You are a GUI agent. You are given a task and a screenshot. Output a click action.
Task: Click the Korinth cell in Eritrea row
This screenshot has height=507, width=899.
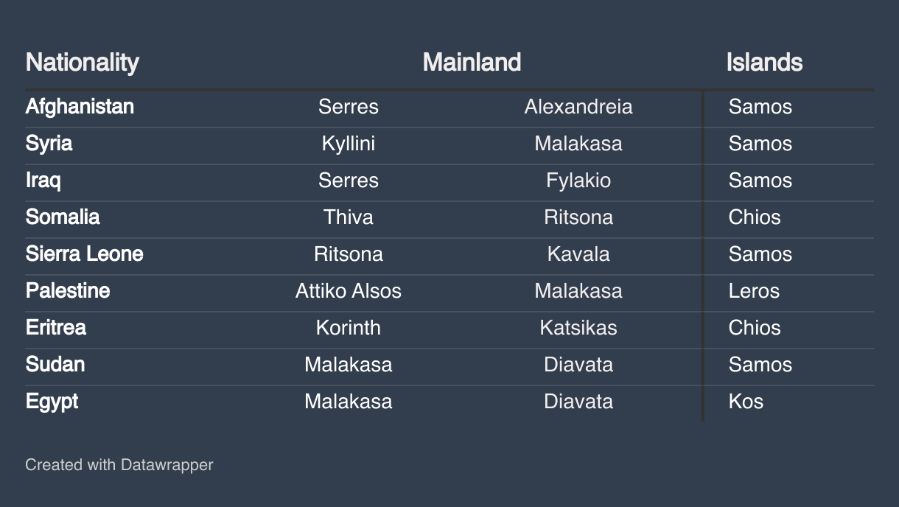coord(349,328)
